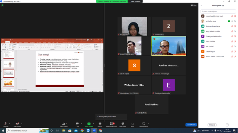The width and height of the screenshot is (238, 133).
Task: Toggle the Participants panel from toolbar
Action: tap(64, 125)
